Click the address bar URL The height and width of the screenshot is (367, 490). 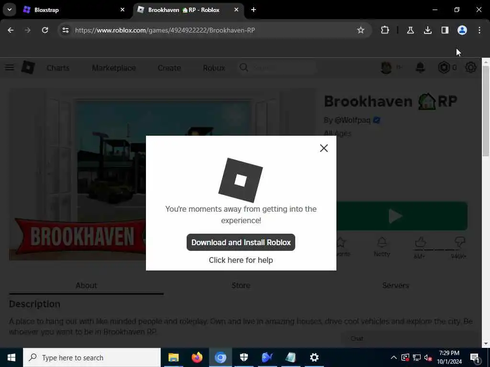click(165, 30)
